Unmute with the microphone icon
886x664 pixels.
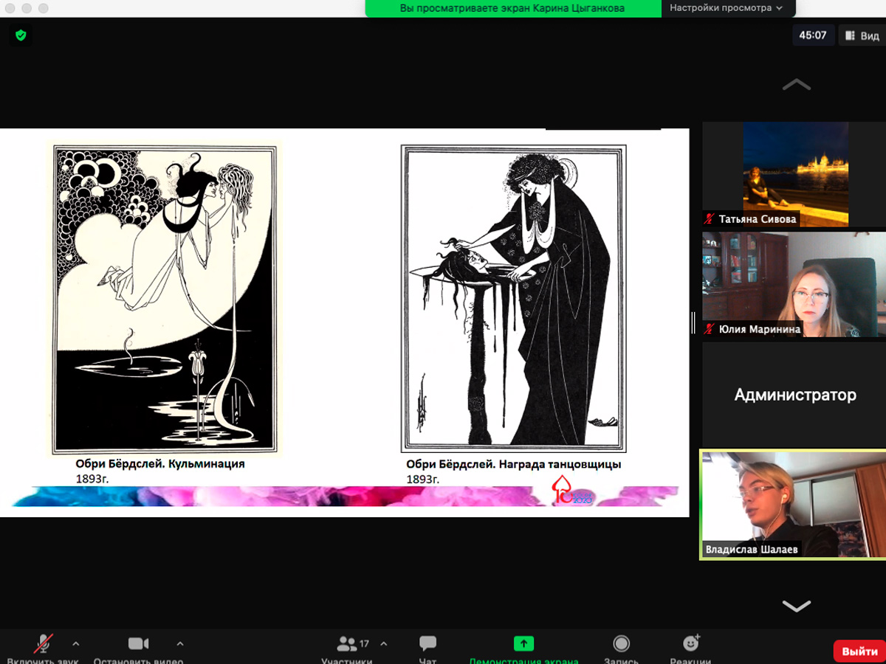tap(44, 643)
